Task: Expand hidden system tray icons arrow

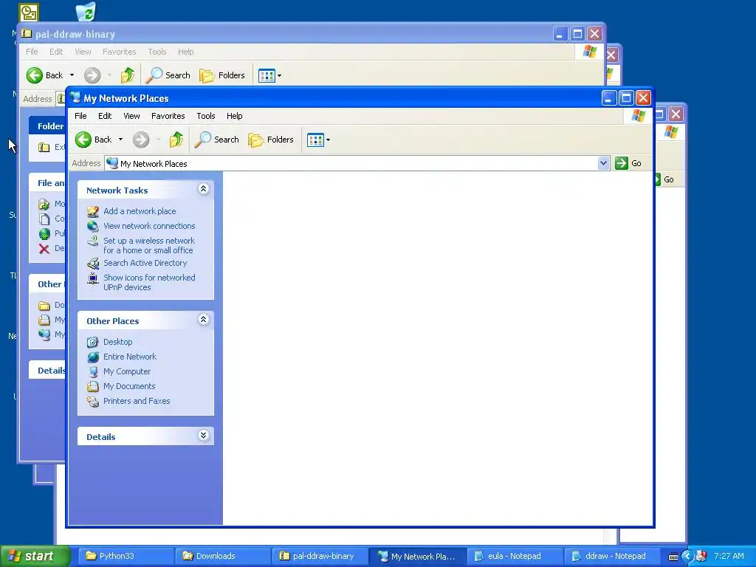Action: (687, 557)
